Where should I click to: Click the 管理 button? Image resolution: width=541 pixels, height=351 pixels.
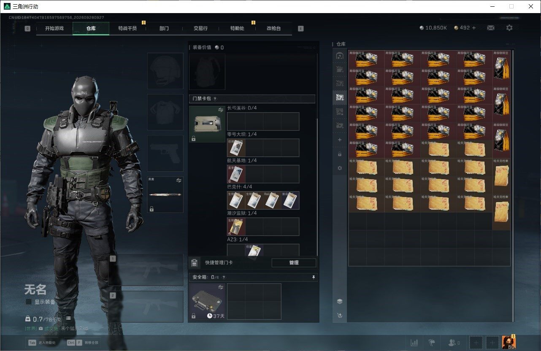(294, 262)
